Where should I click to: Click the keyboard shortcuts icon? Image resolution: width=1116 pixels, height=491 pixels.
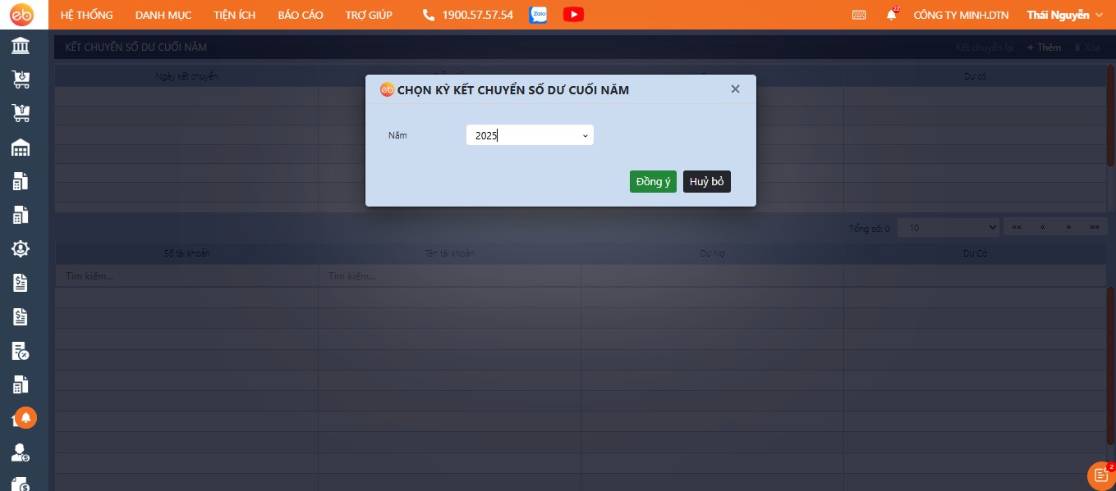859,15
